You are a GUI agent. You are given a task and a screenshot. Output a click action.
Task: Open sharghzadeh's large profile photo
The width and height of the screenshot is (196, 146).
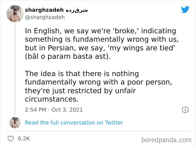pos(15,13)
